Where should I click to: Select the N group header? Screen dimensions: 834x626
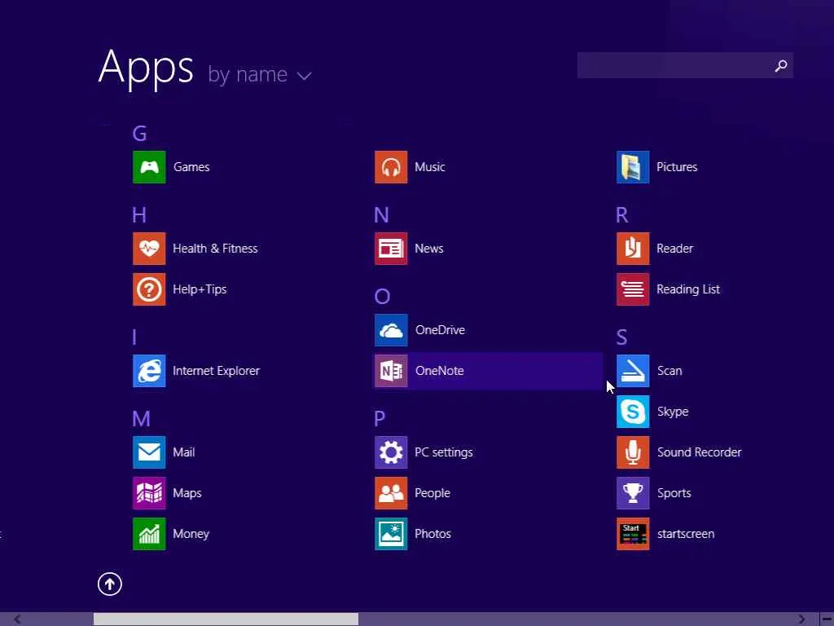(x=381, y=215)
